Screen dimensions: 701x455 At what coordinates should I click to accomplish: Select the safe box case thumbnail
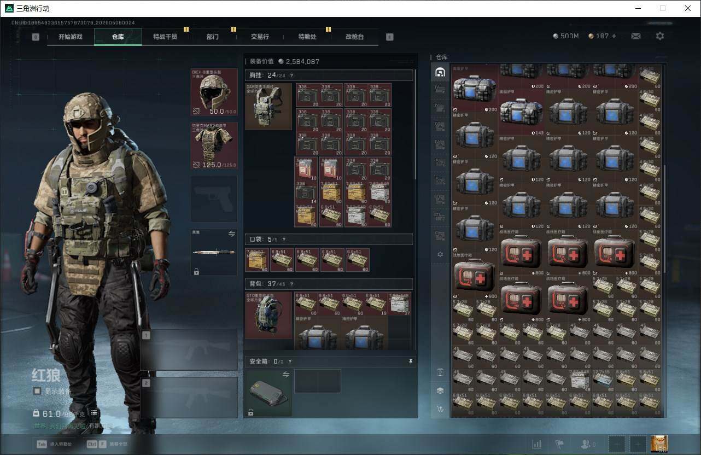click(268, 393)
